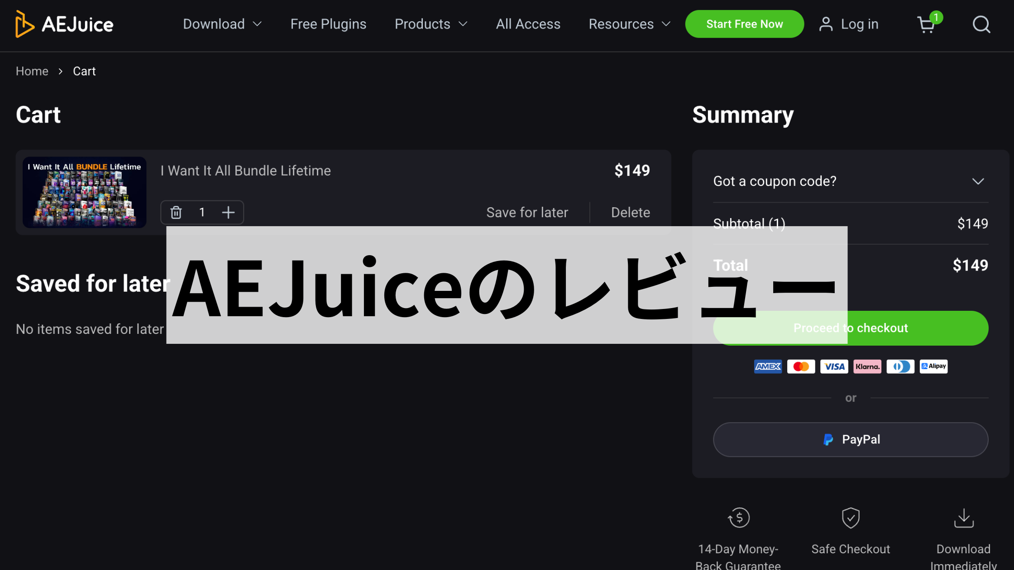
Task: Click the Safe Checkout label
Action: coord(851,549)
